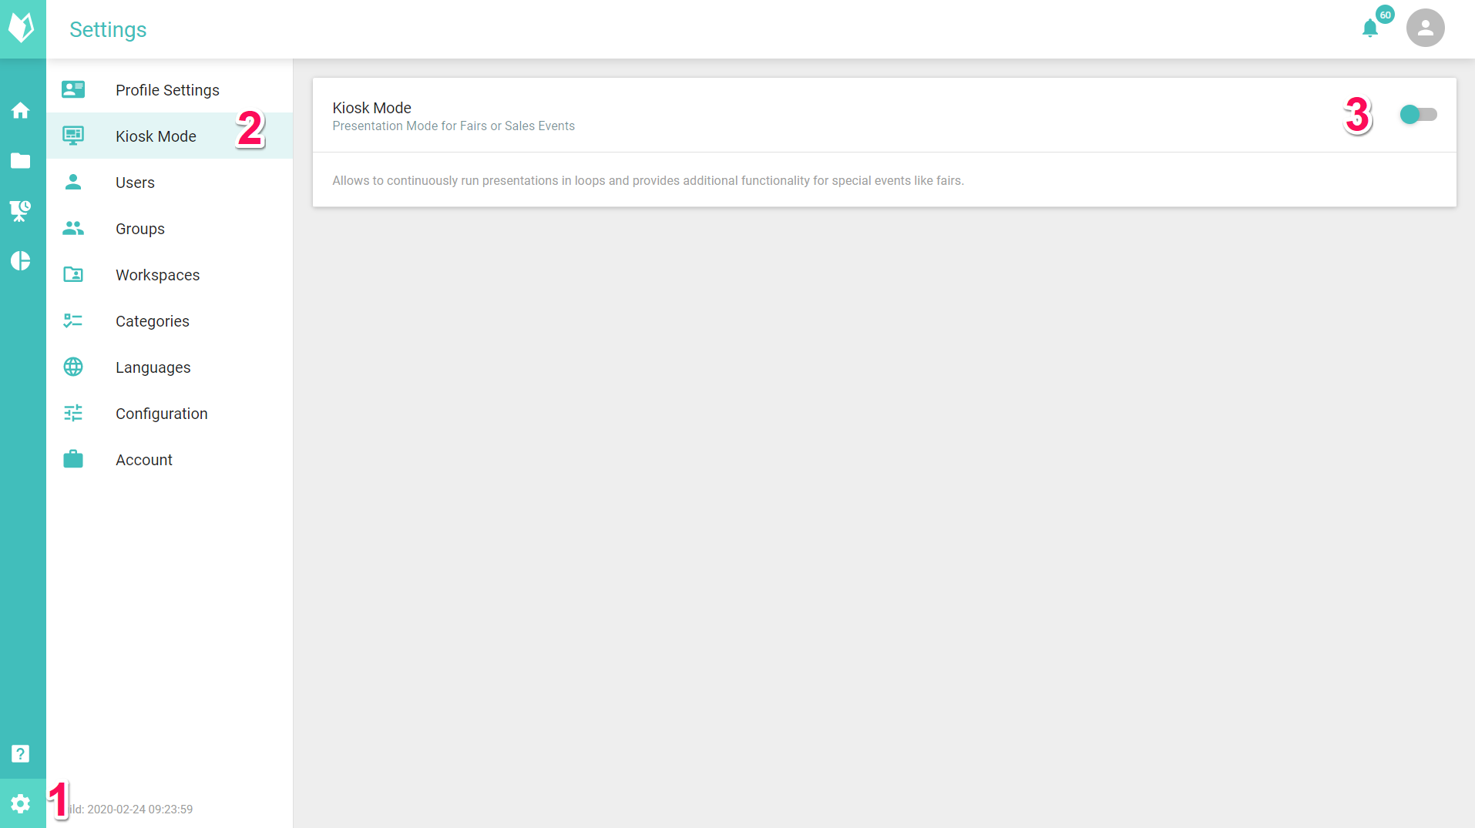Viewport: 1475px width, 828px height.
Task: Open Configuration settings
Action: tap(161, 414)
